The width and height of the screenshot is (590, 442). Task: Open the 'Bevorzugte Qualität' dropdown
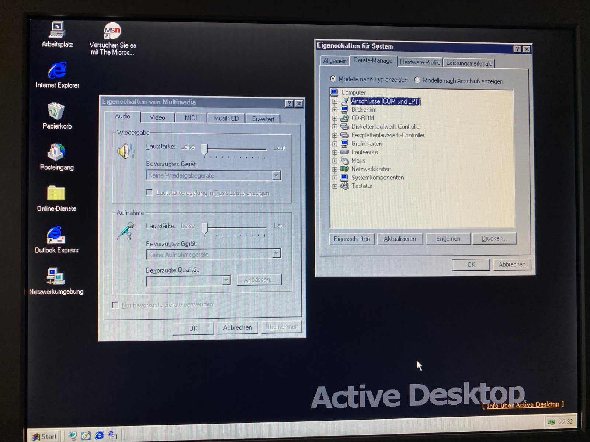226,281
